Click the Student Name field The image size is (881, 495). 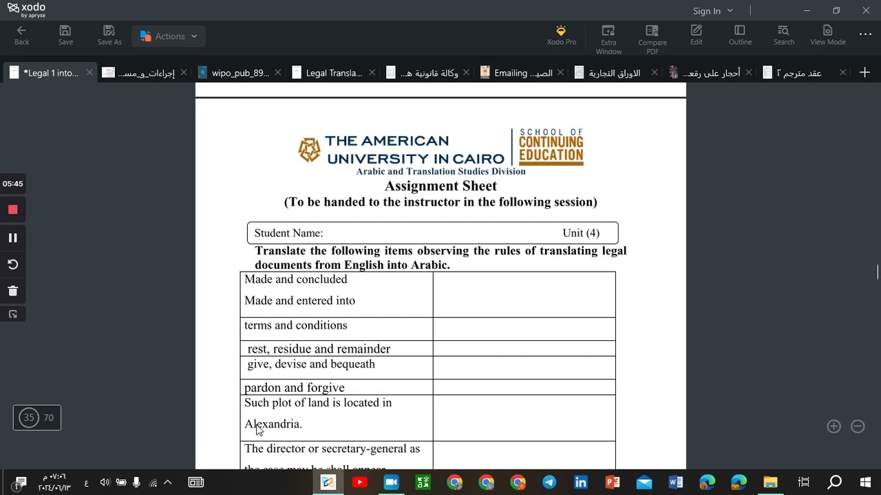432,233
